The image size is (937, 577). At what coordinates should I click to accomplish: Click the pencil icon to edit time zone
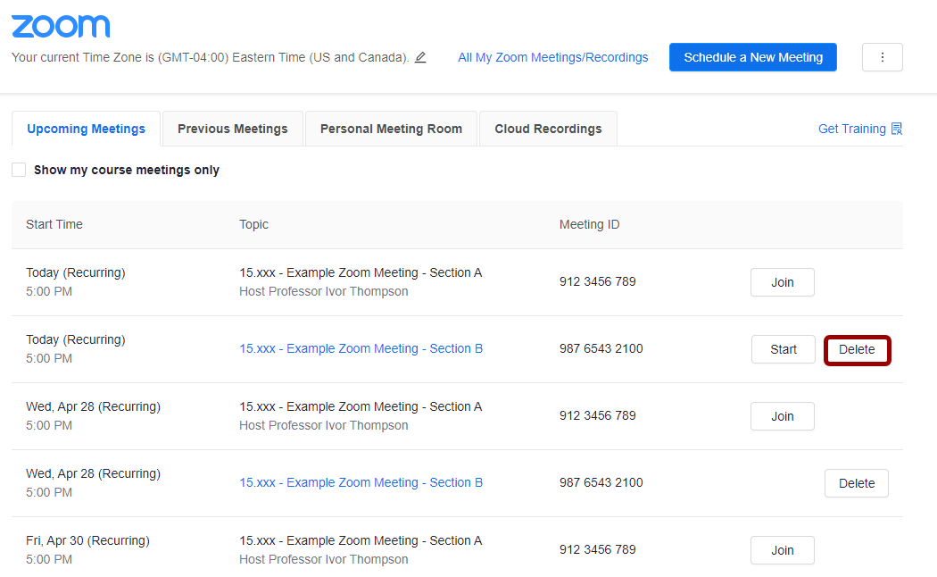click(420, 57)
